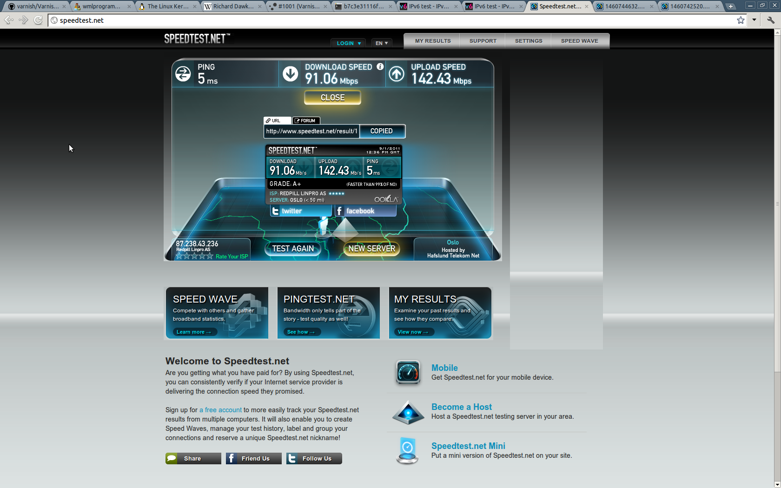Close the varnish/Varnis tab
This screenshot has width=781, height=488.
(x=63, y=7)
